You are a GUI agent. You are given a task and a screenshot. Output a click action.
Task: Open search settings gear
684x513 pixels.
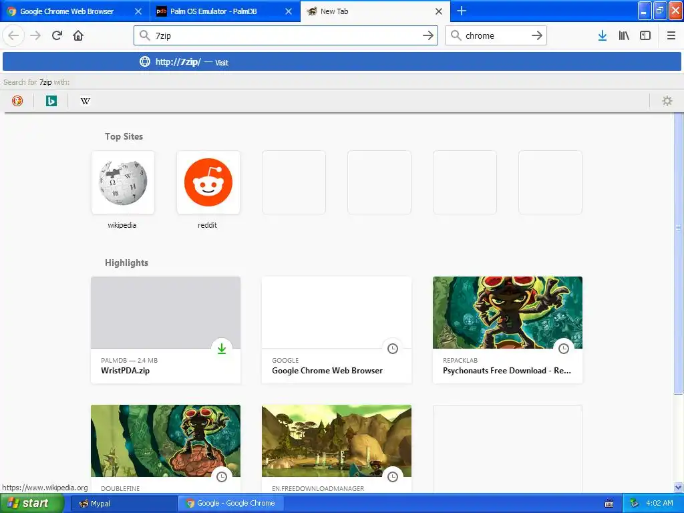667,101
